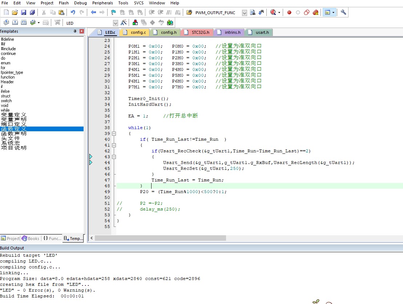Select the #define template

(8, 39)
